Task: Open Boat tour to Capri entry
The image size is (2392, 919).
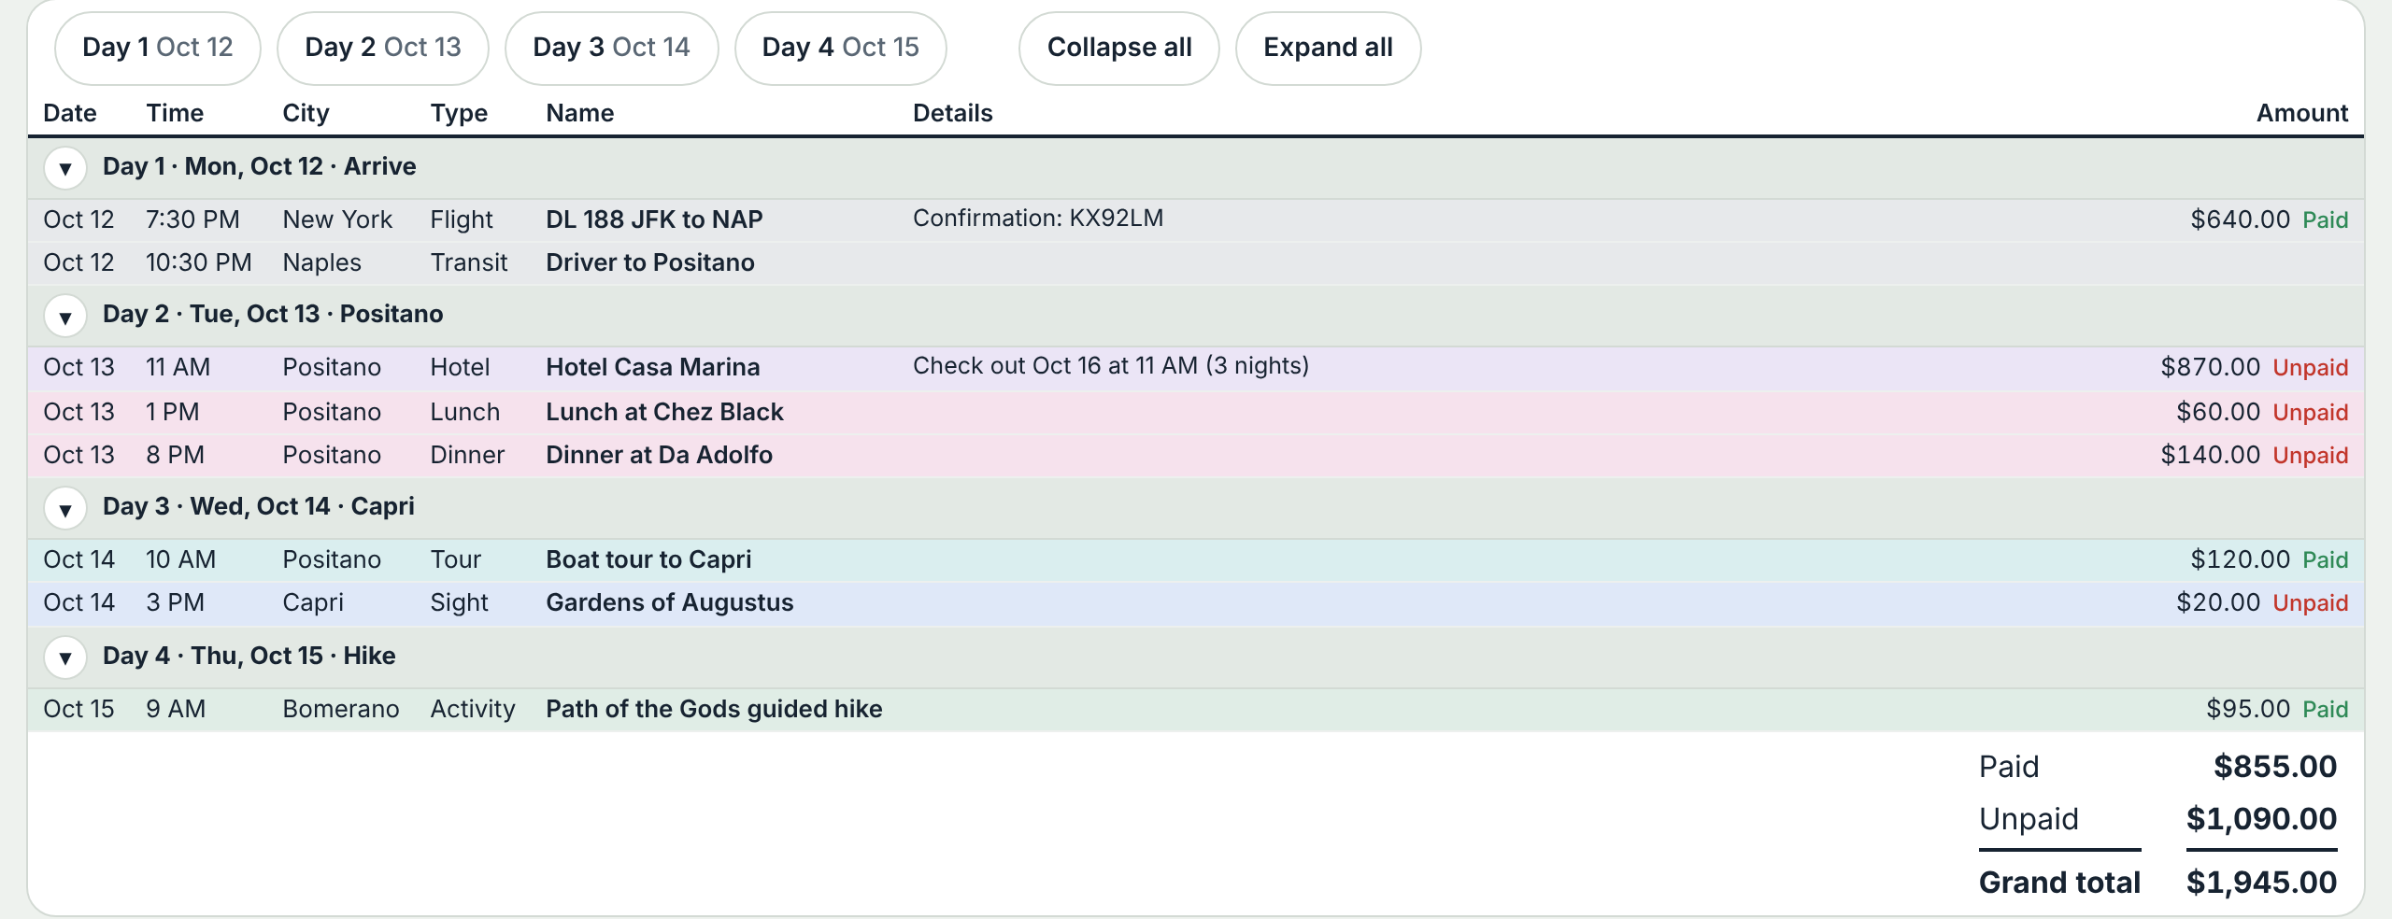Action: 648,559
